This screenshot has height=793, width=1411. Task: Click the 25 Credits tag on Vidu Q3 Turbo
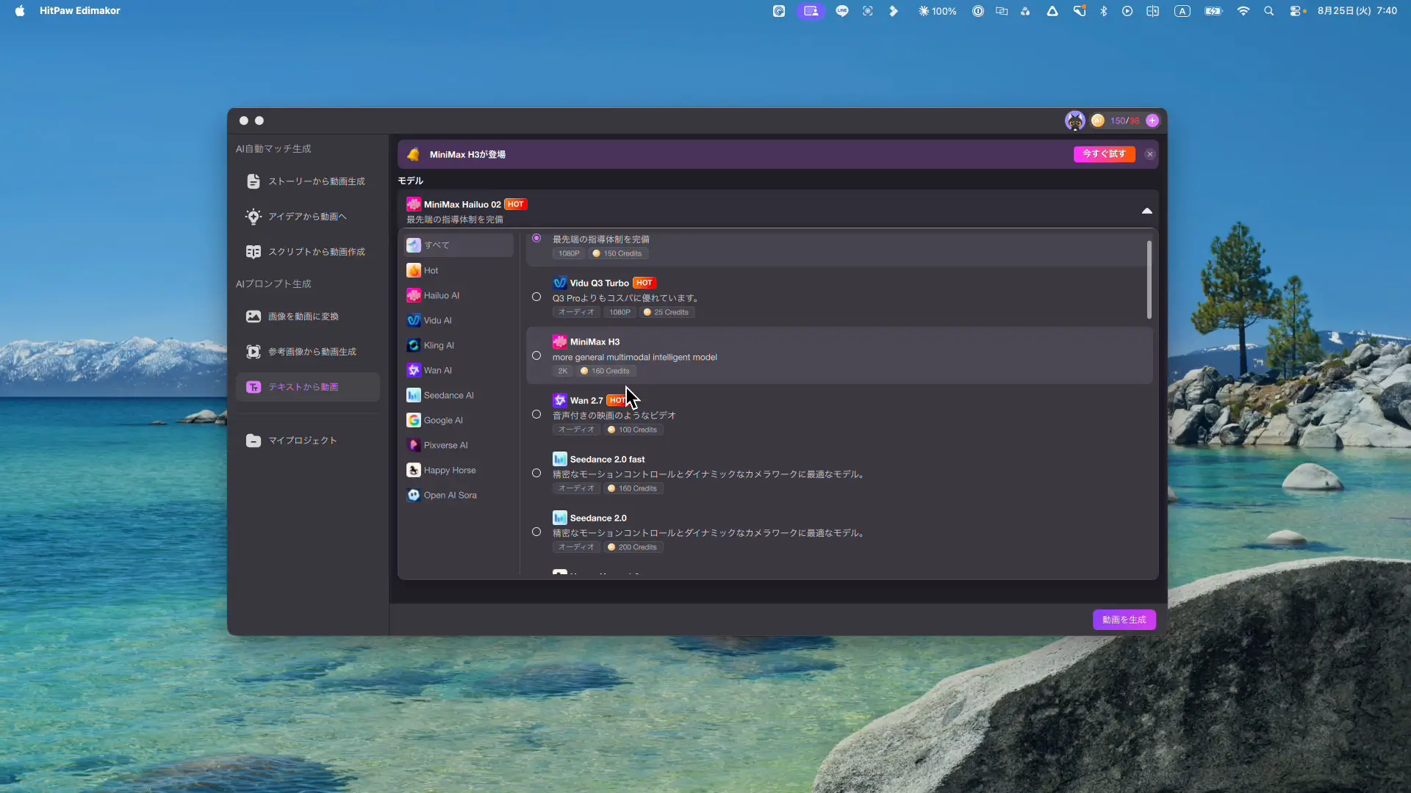pyautogui.click(x=666, y=312)
